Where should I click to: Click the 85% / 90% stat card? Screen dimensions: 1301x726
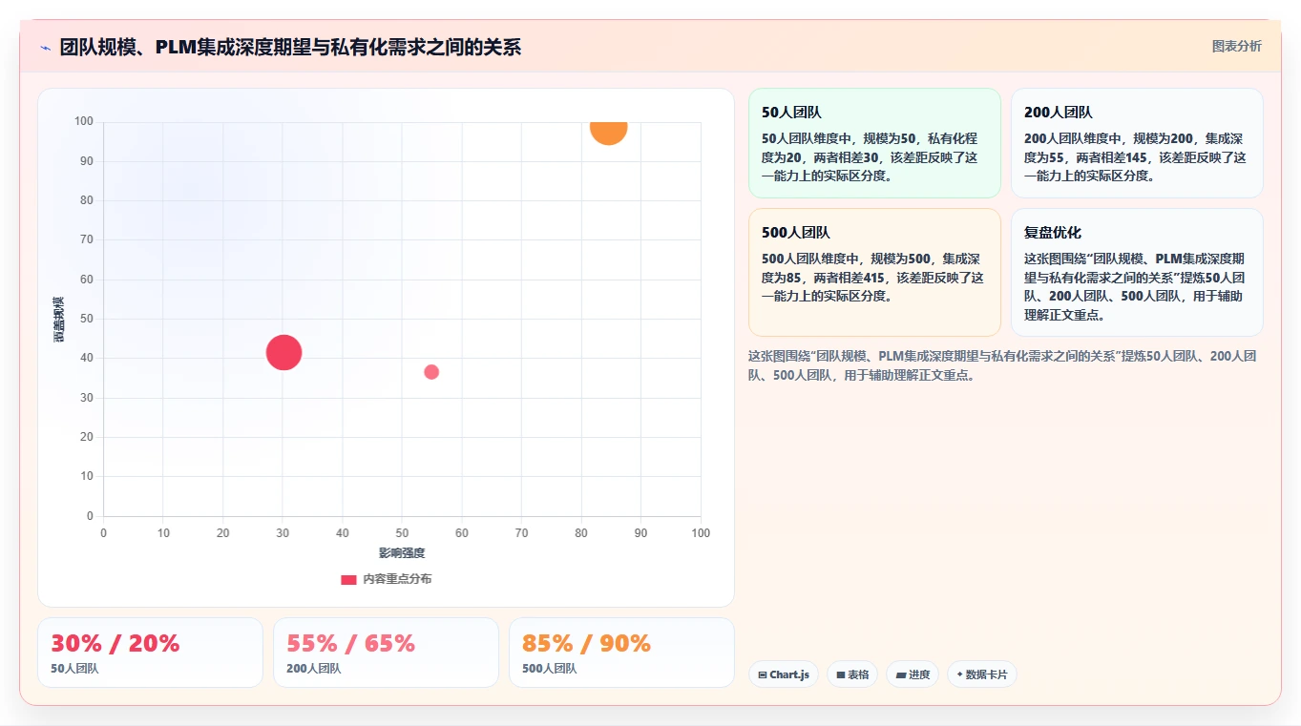pos(621,653)
